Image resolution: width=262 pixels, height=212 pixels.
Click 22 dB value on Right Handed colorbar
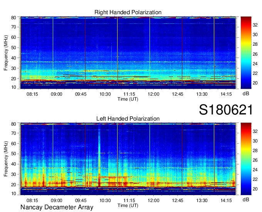coord(255,73)
